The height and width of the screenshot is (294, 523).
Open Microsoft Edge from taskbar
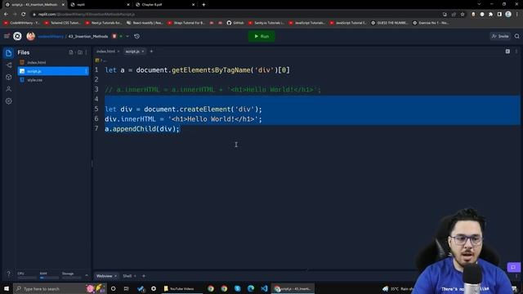point(251,288)
